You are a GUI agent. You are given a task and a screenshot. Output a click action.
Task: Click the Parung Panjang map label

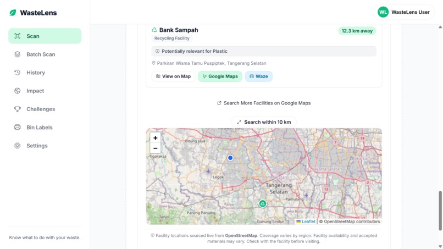pos(201,213)
